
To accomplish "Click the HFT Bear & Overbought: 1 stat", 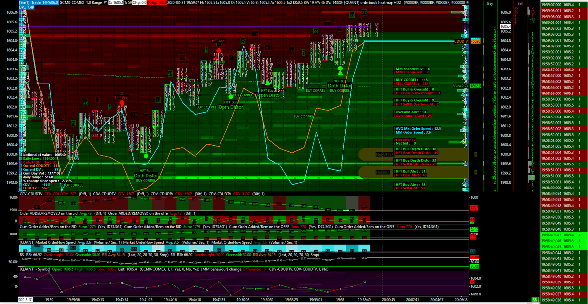I will (x=417, y=93).
